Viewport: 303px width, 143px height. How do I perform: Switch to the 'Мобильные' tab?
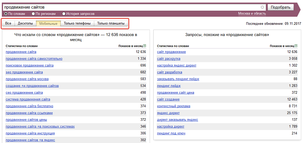tap(48, 24)
